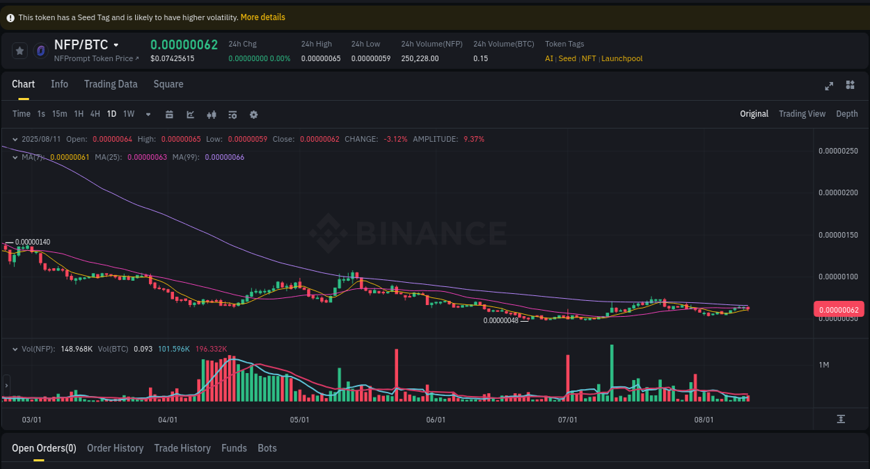Toggle the favorite star for NFP/BTC
Image resolution: width=870 pixels, height=469 pixels.
pyautogui.click(x=19, y=50)
